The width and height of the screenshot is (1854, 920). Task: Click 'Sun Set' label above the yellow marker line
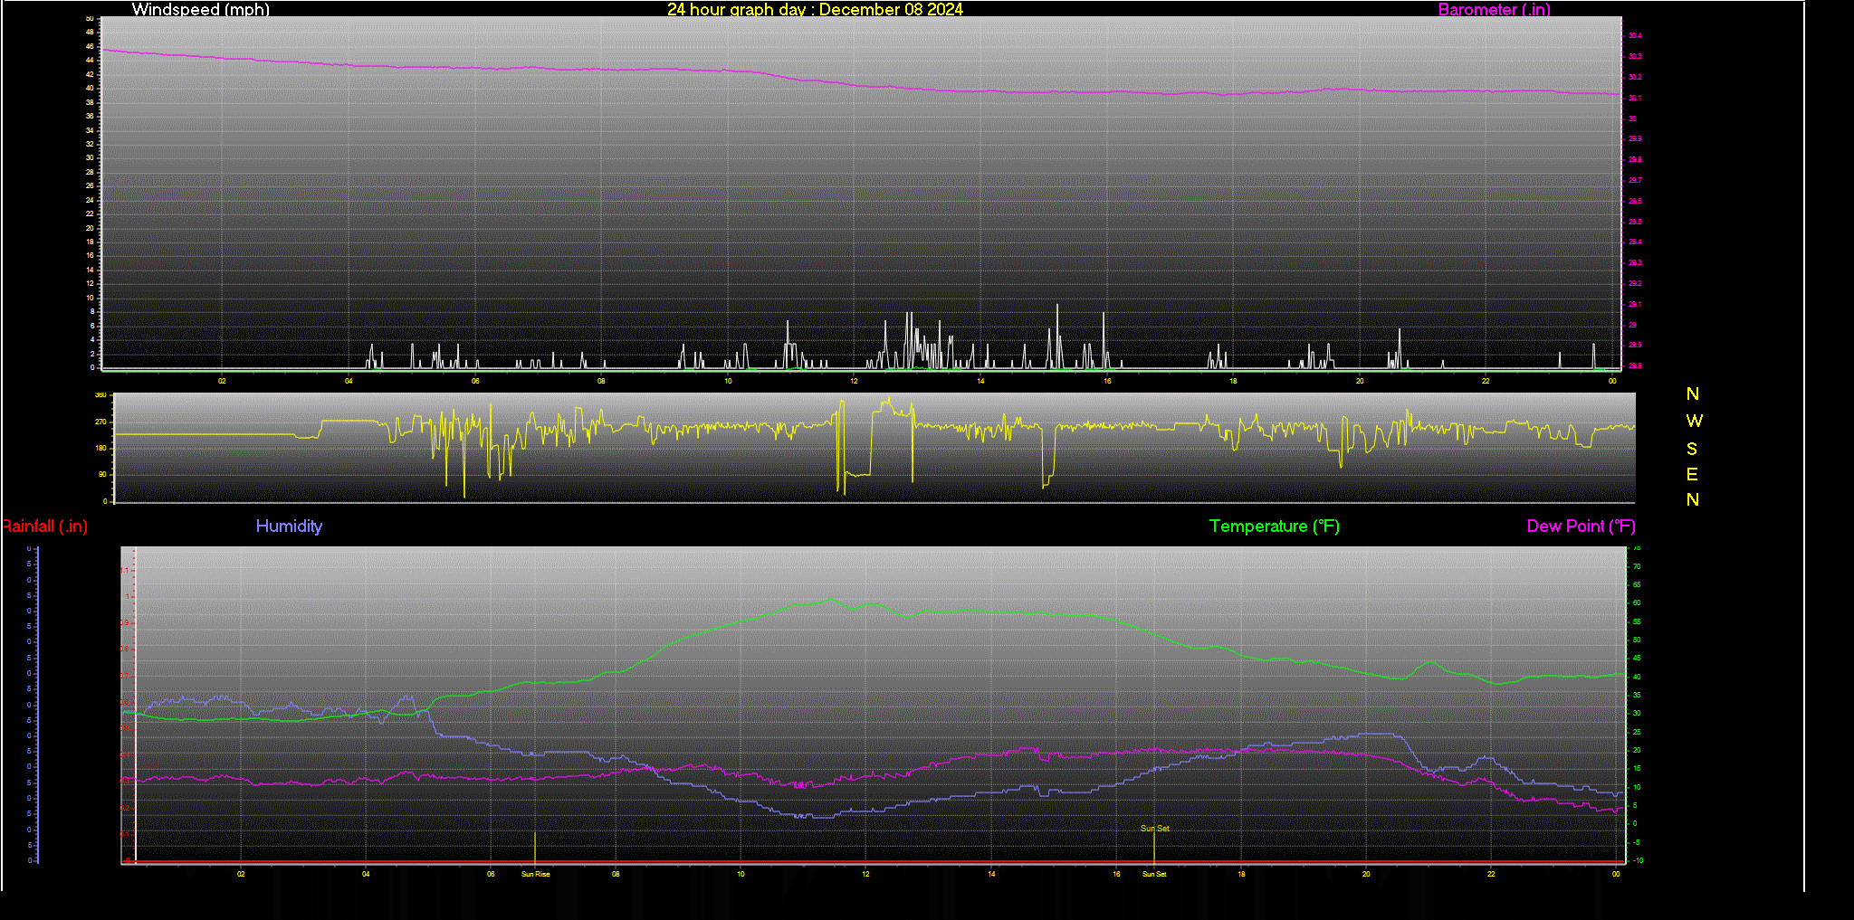tap(1154, 828)
